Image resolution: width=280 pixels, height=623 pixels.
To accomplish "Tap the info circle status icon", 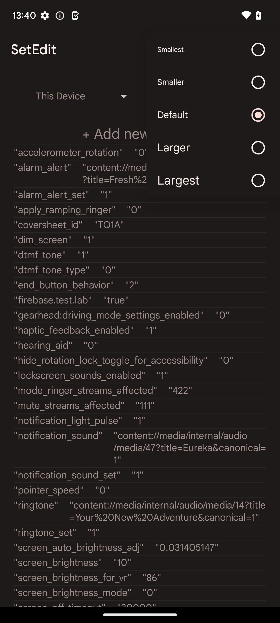I will tap(60, 16).
